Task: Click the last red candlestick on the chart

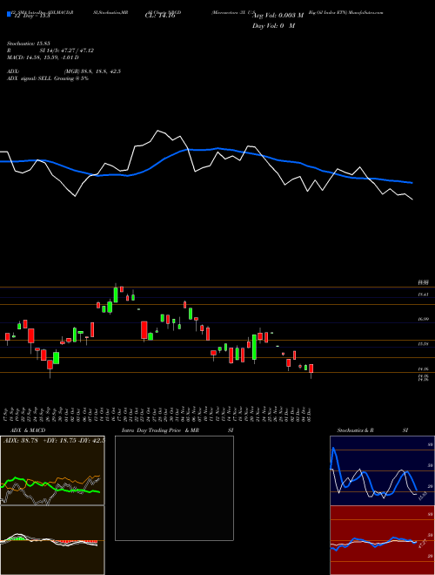Action: pyautogui.click(x=311, y=369)
